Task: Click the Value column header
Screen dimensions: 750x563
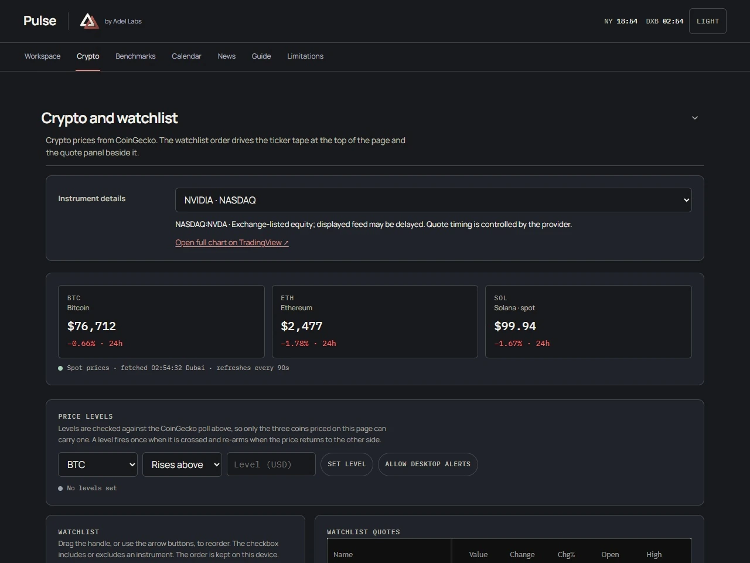Action: (x=478, y=555)
